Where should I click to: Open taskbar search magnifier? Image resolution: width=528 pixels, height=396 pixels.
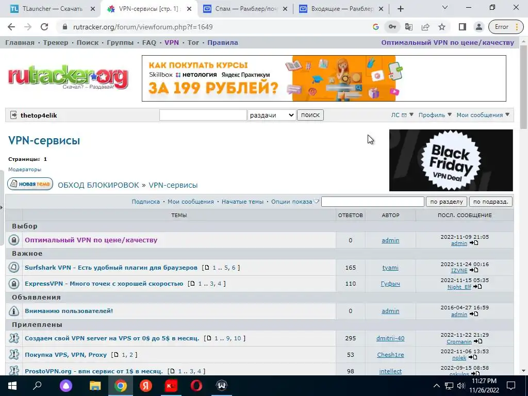click(x=37, y=386)
